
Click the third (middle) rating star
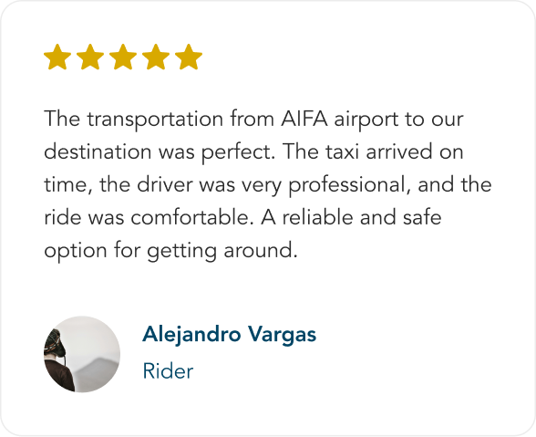coord(123,57)
